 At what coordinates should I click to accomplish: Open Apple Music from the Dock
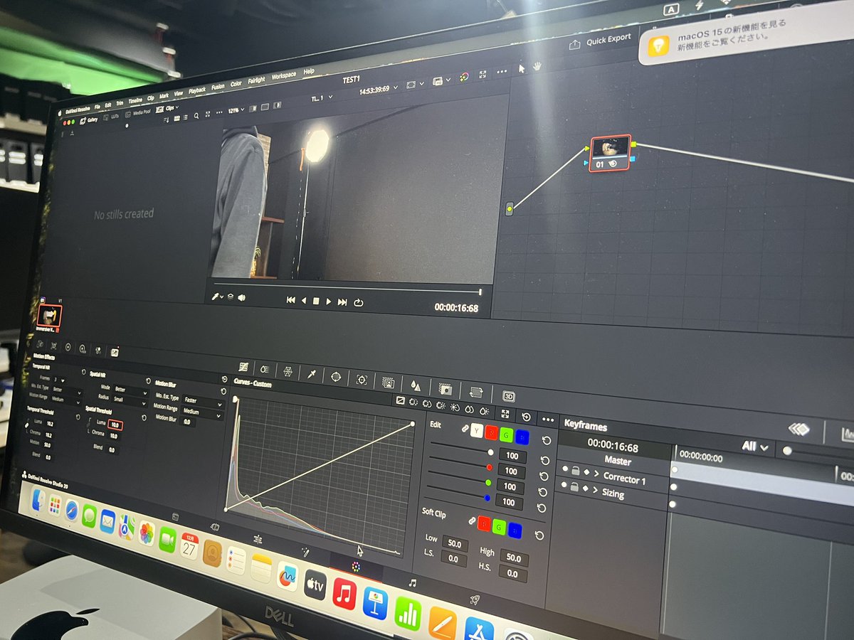pos(344,593)
